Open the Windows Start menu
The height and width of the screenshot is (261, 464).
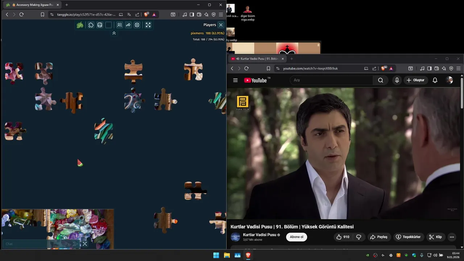[216, 255]
